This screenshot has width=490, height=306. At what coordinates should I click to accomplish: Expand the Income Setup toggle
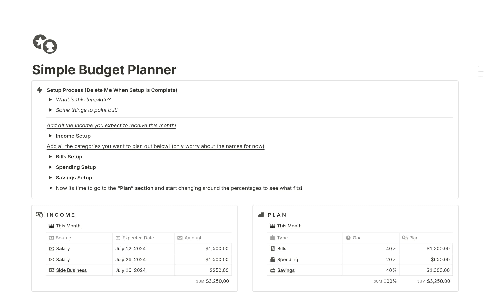click(x=50, y=136)
